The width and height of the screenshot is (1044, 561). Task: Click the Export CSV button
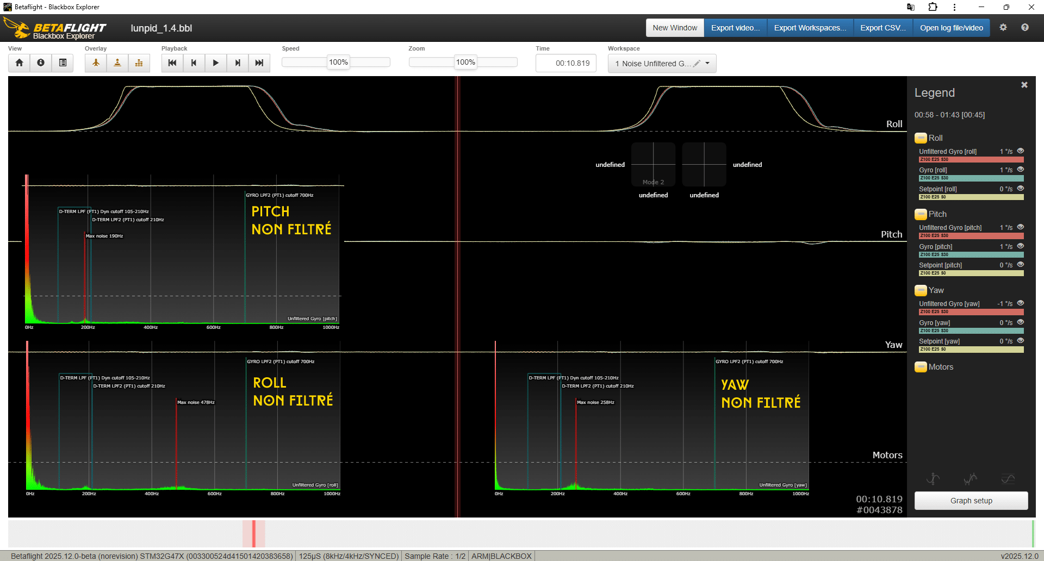point(883,28)
